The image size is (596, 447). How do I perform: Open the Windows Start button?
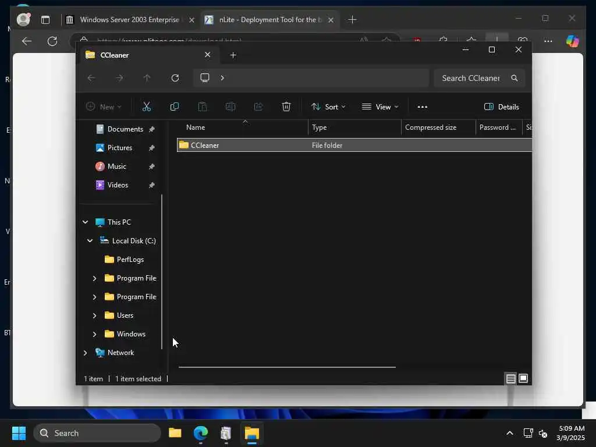point(19,433)
